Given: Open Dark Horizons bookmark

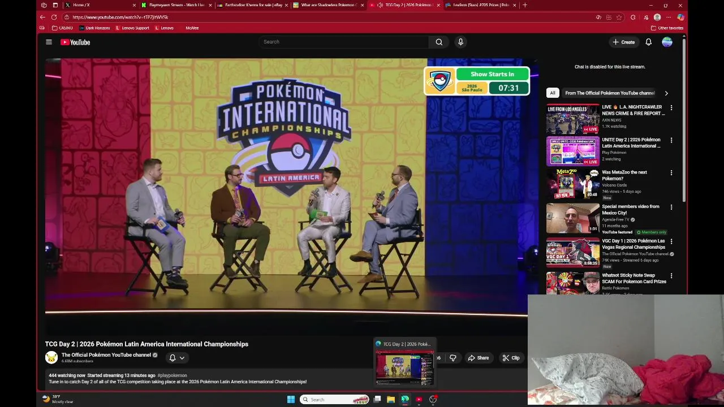Looking at the screenshot, I should 94,28.
